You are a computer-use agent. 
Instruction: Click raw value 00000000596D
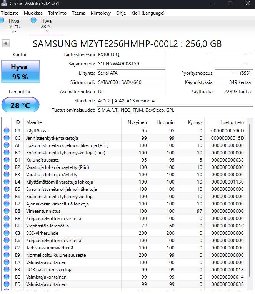227,131
